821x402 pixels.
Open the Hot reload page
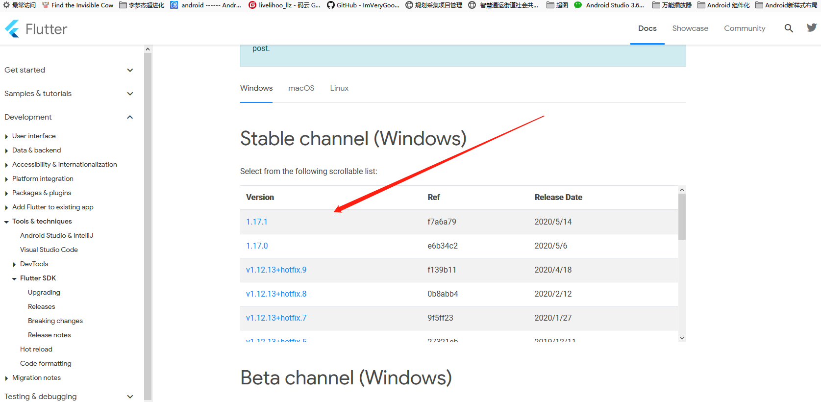pos(36,349)
